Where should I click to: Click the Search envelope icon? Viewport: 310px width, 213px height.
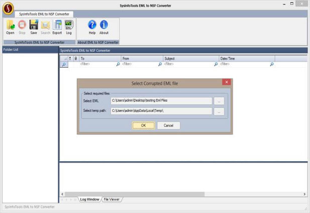pos(46,27)
